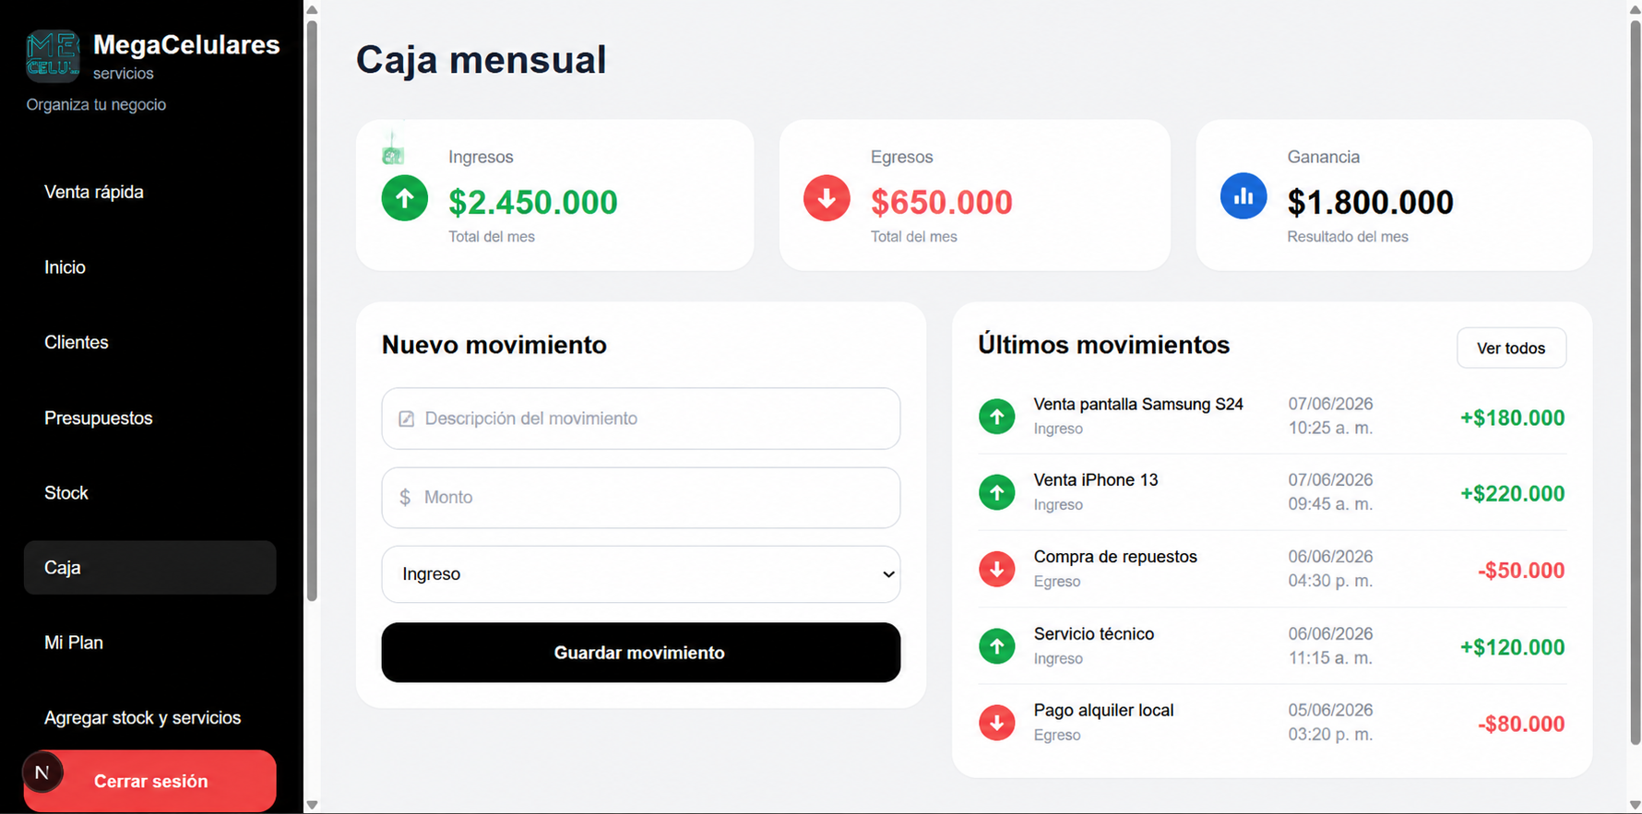Click the N avatar badge near Cerrar sesión

click(x=42, y=773)
